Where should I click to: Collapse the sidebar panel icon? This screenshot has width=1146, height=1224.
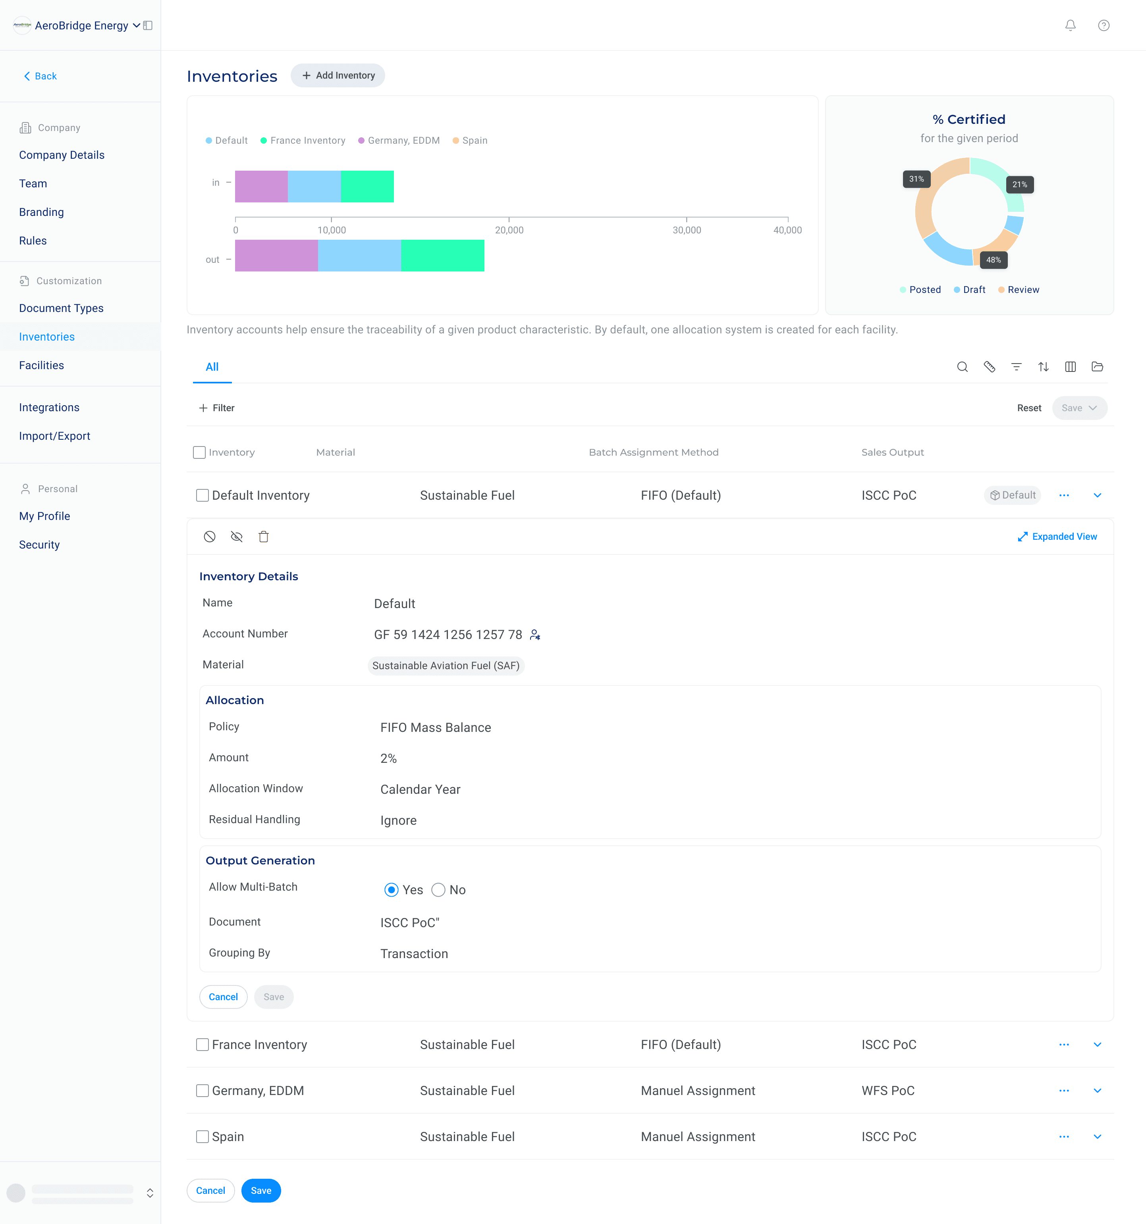(148, 25)
